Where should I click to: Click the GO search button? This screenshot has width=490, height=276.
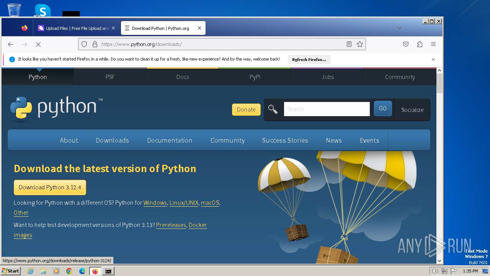click(x=383, y=108)
